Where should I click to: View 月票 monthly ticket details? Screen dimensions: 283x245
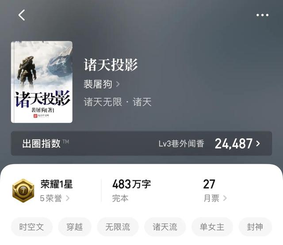(215, 198)
